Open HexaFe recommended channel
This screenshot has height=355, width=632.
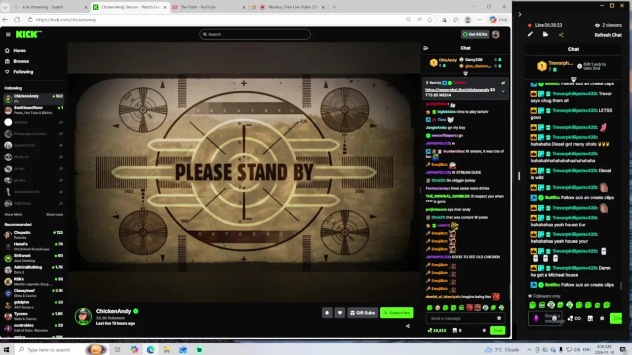[x=34, y=246]
